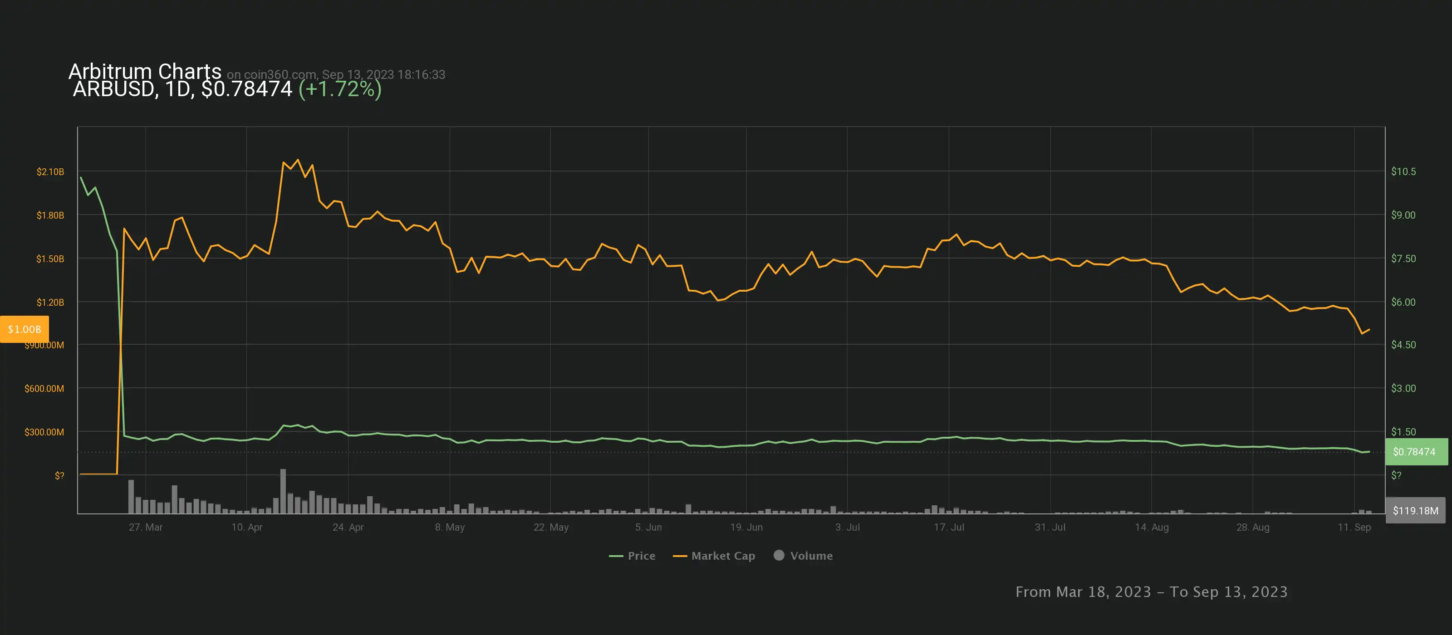Click the 31. Jul date axis label
The height and width of the screenshot is (635, 1452).
pyautogui.click(x=1050, y=527)
